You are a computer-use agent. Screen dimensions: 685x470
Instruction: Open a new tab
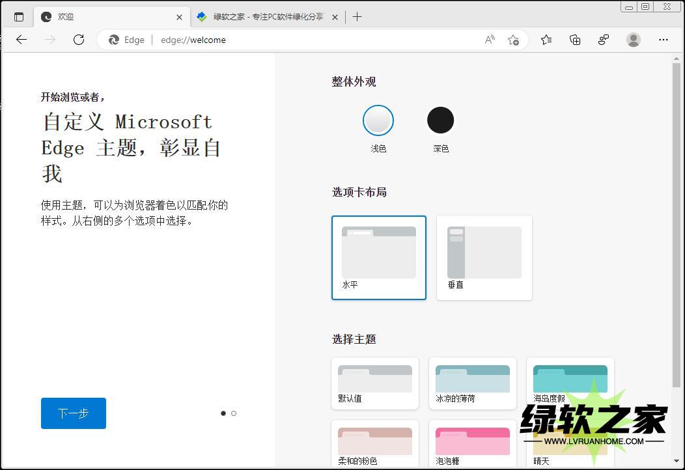[x=357, y=17]
